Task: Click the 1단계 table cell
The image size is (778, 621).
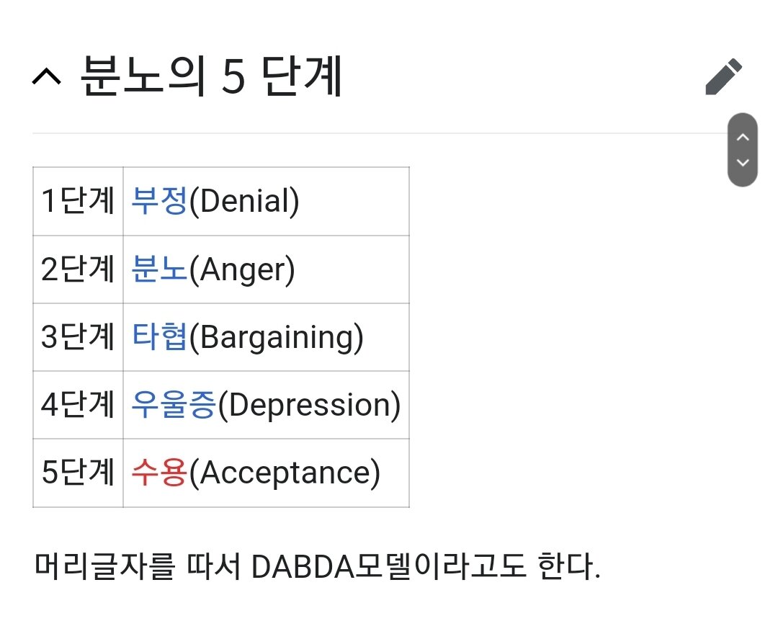Action: click(x=78, y=201)
